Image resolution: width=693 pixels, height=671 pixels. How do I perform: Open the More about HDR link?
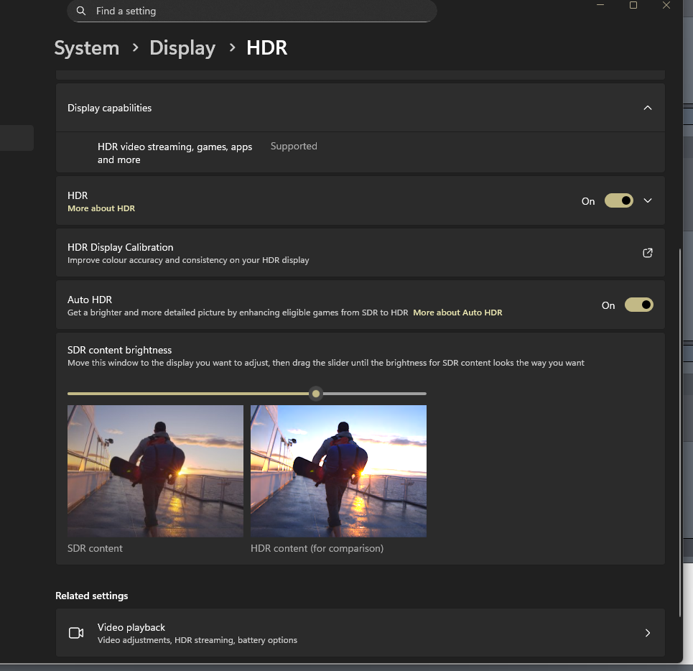[x=101, y=208]
